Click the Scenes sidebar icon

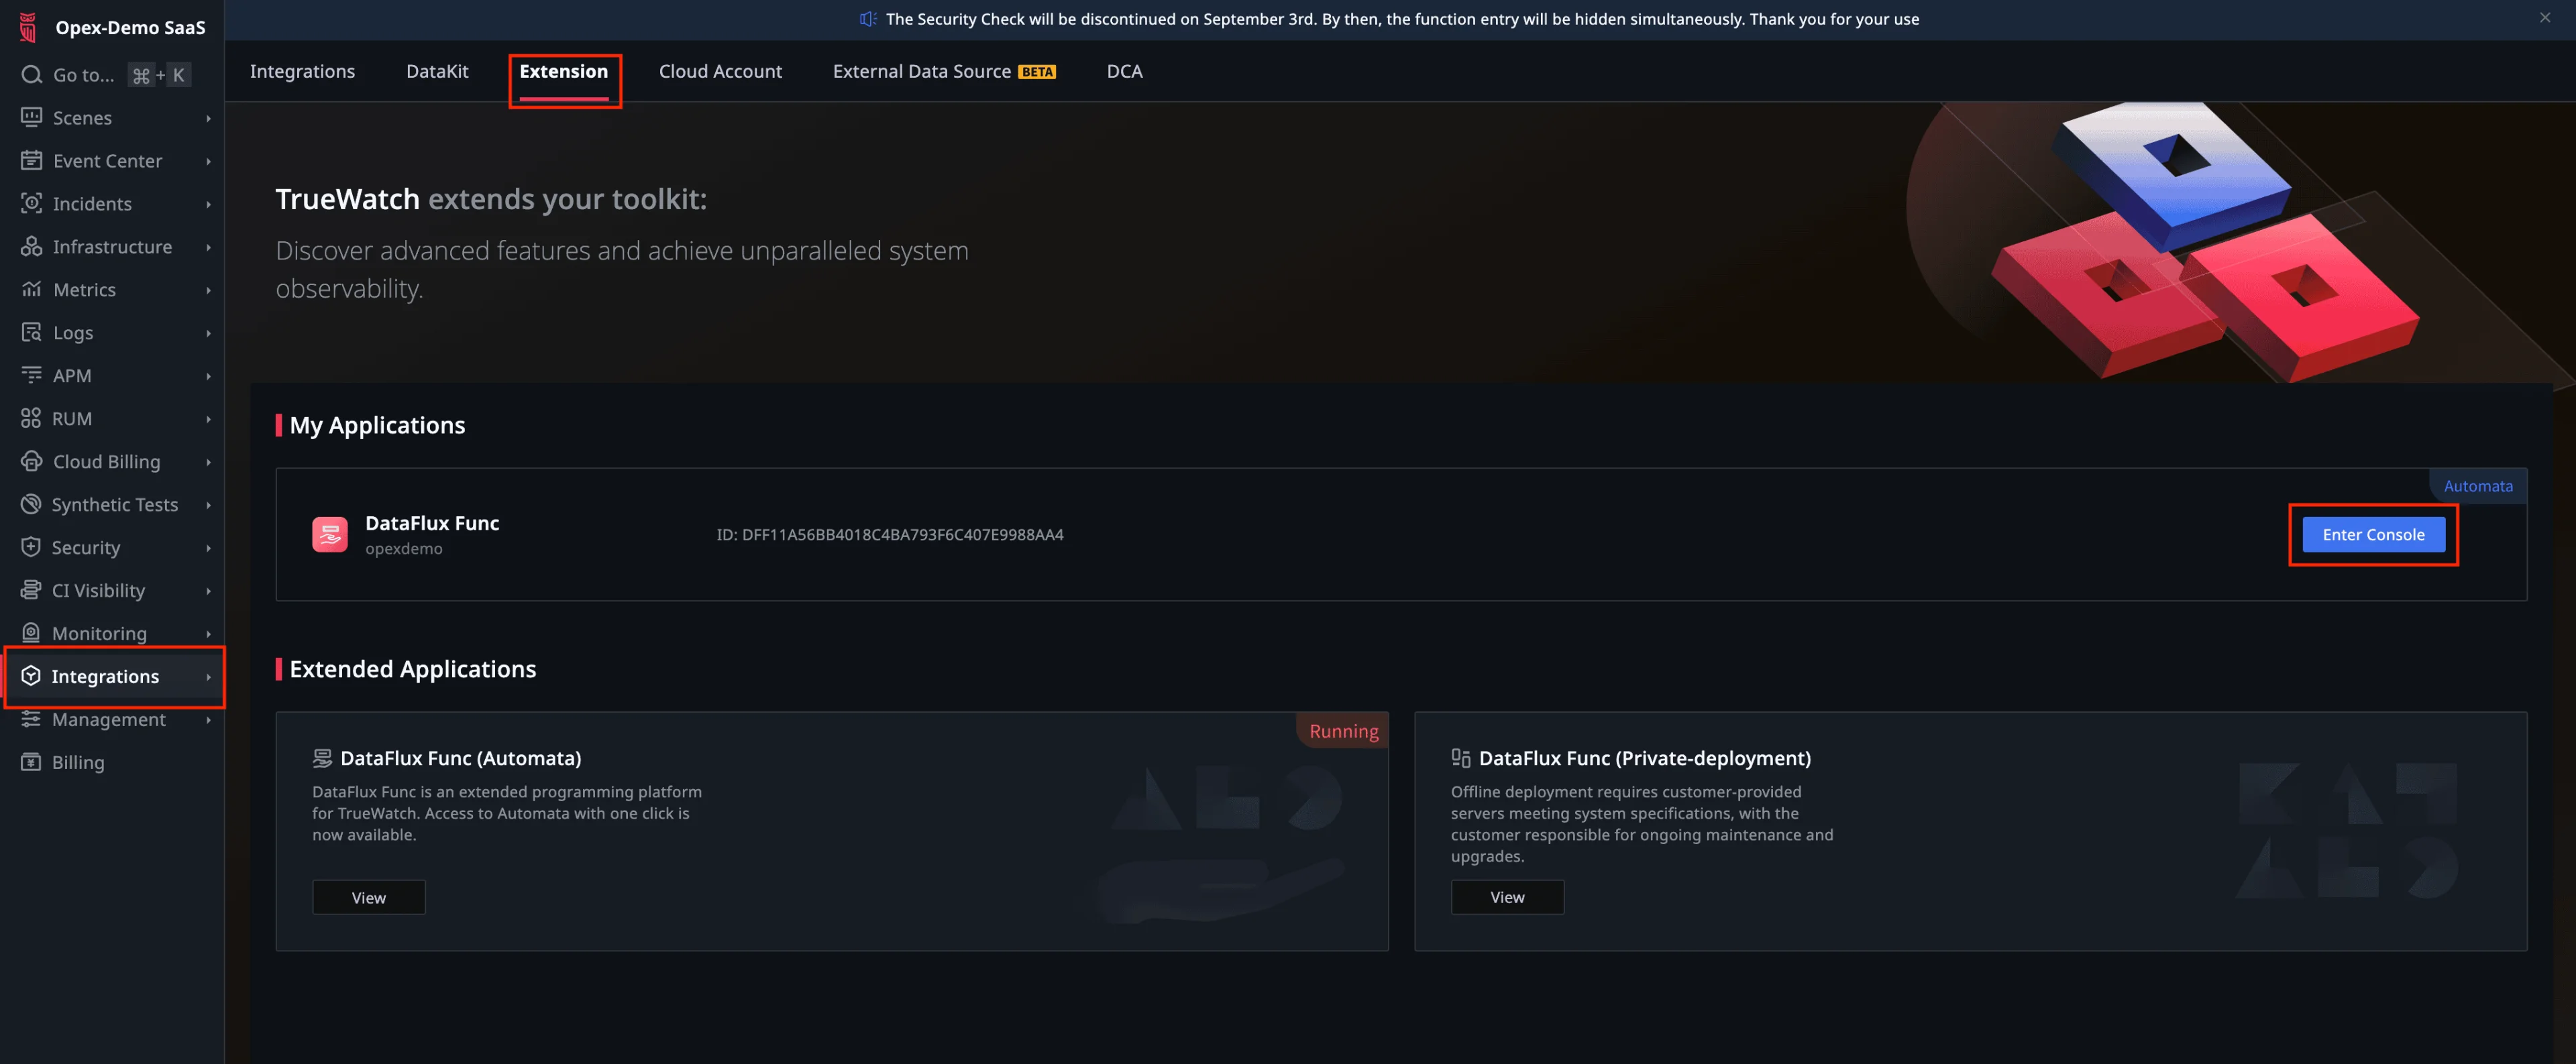(31, 118)
